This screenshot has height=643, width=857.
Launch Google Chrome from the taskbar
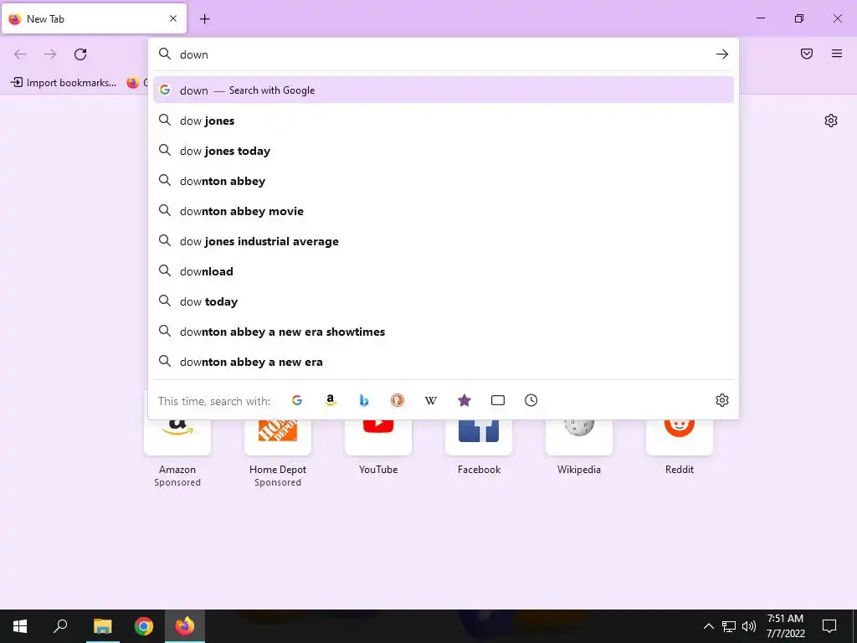pos(144,626)
